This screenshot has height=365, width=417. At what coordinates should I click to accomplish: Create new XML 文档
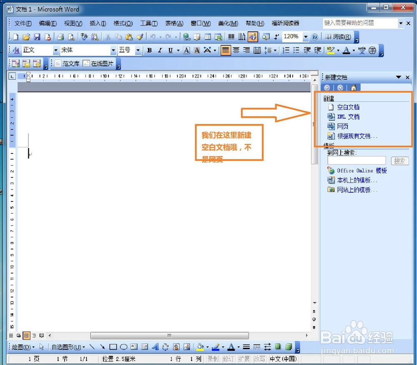(x=348, y=117)
